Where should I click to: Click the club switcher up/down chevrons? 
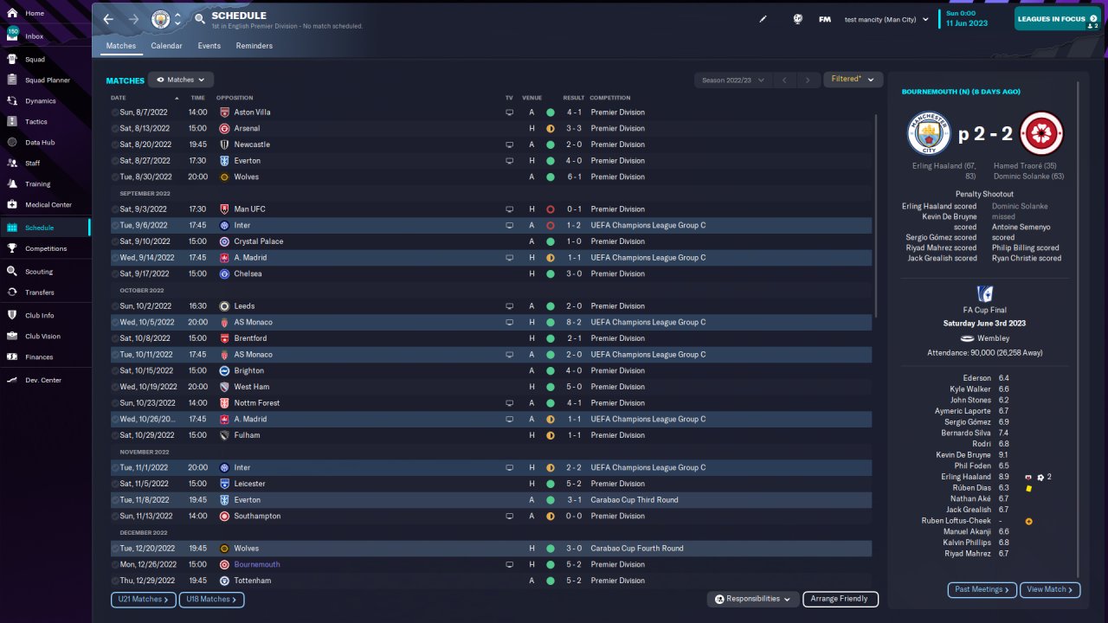[177, 19]
